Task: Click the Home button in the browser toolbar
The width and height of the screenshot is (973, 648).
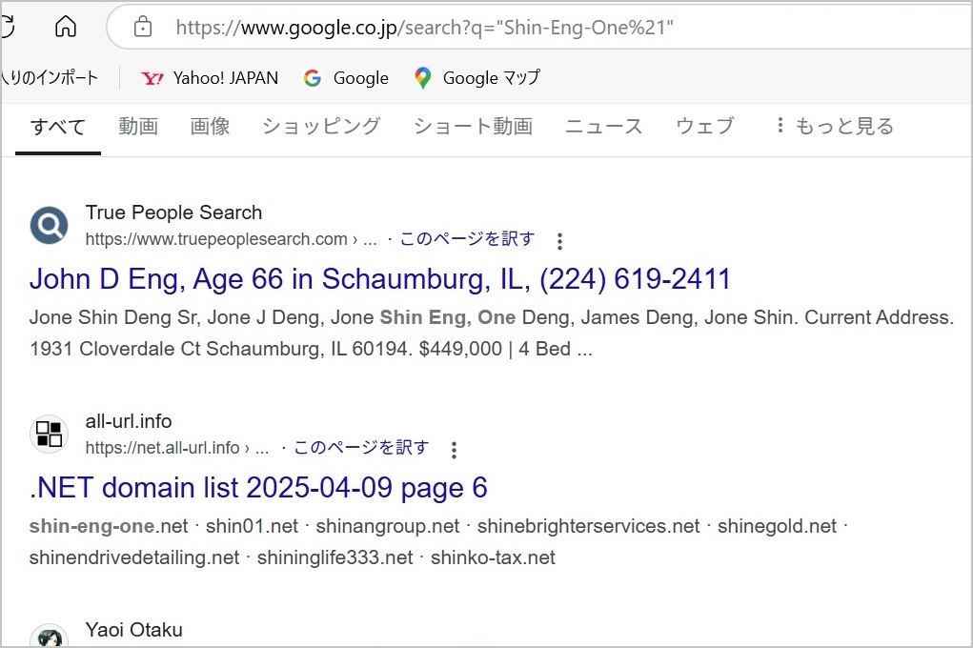Action: pyautogui.click(x=65, y=27)
